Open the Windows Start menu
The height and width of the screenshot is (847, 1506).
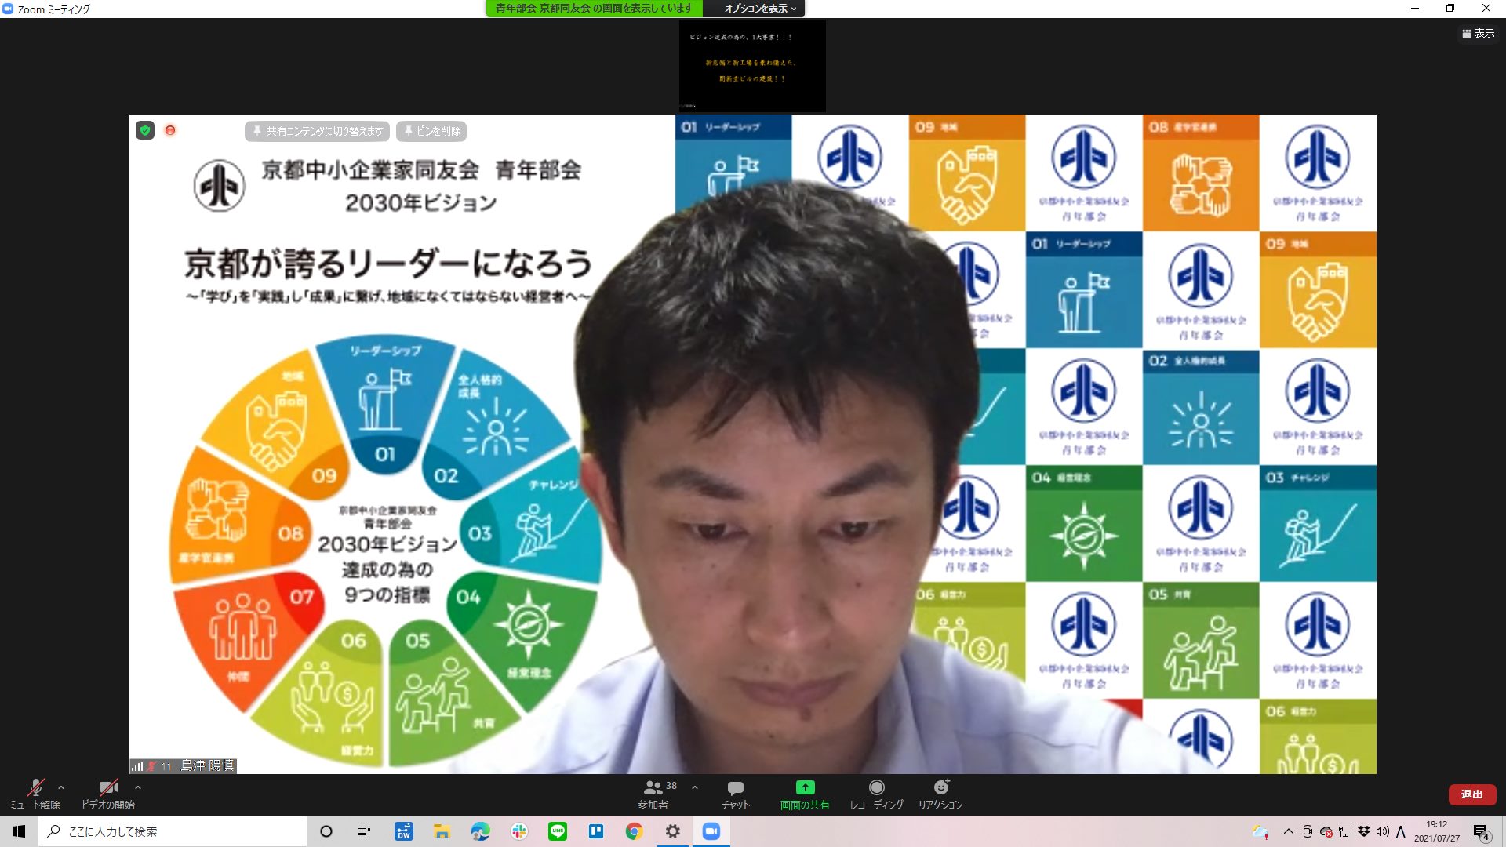click(19, 831)
